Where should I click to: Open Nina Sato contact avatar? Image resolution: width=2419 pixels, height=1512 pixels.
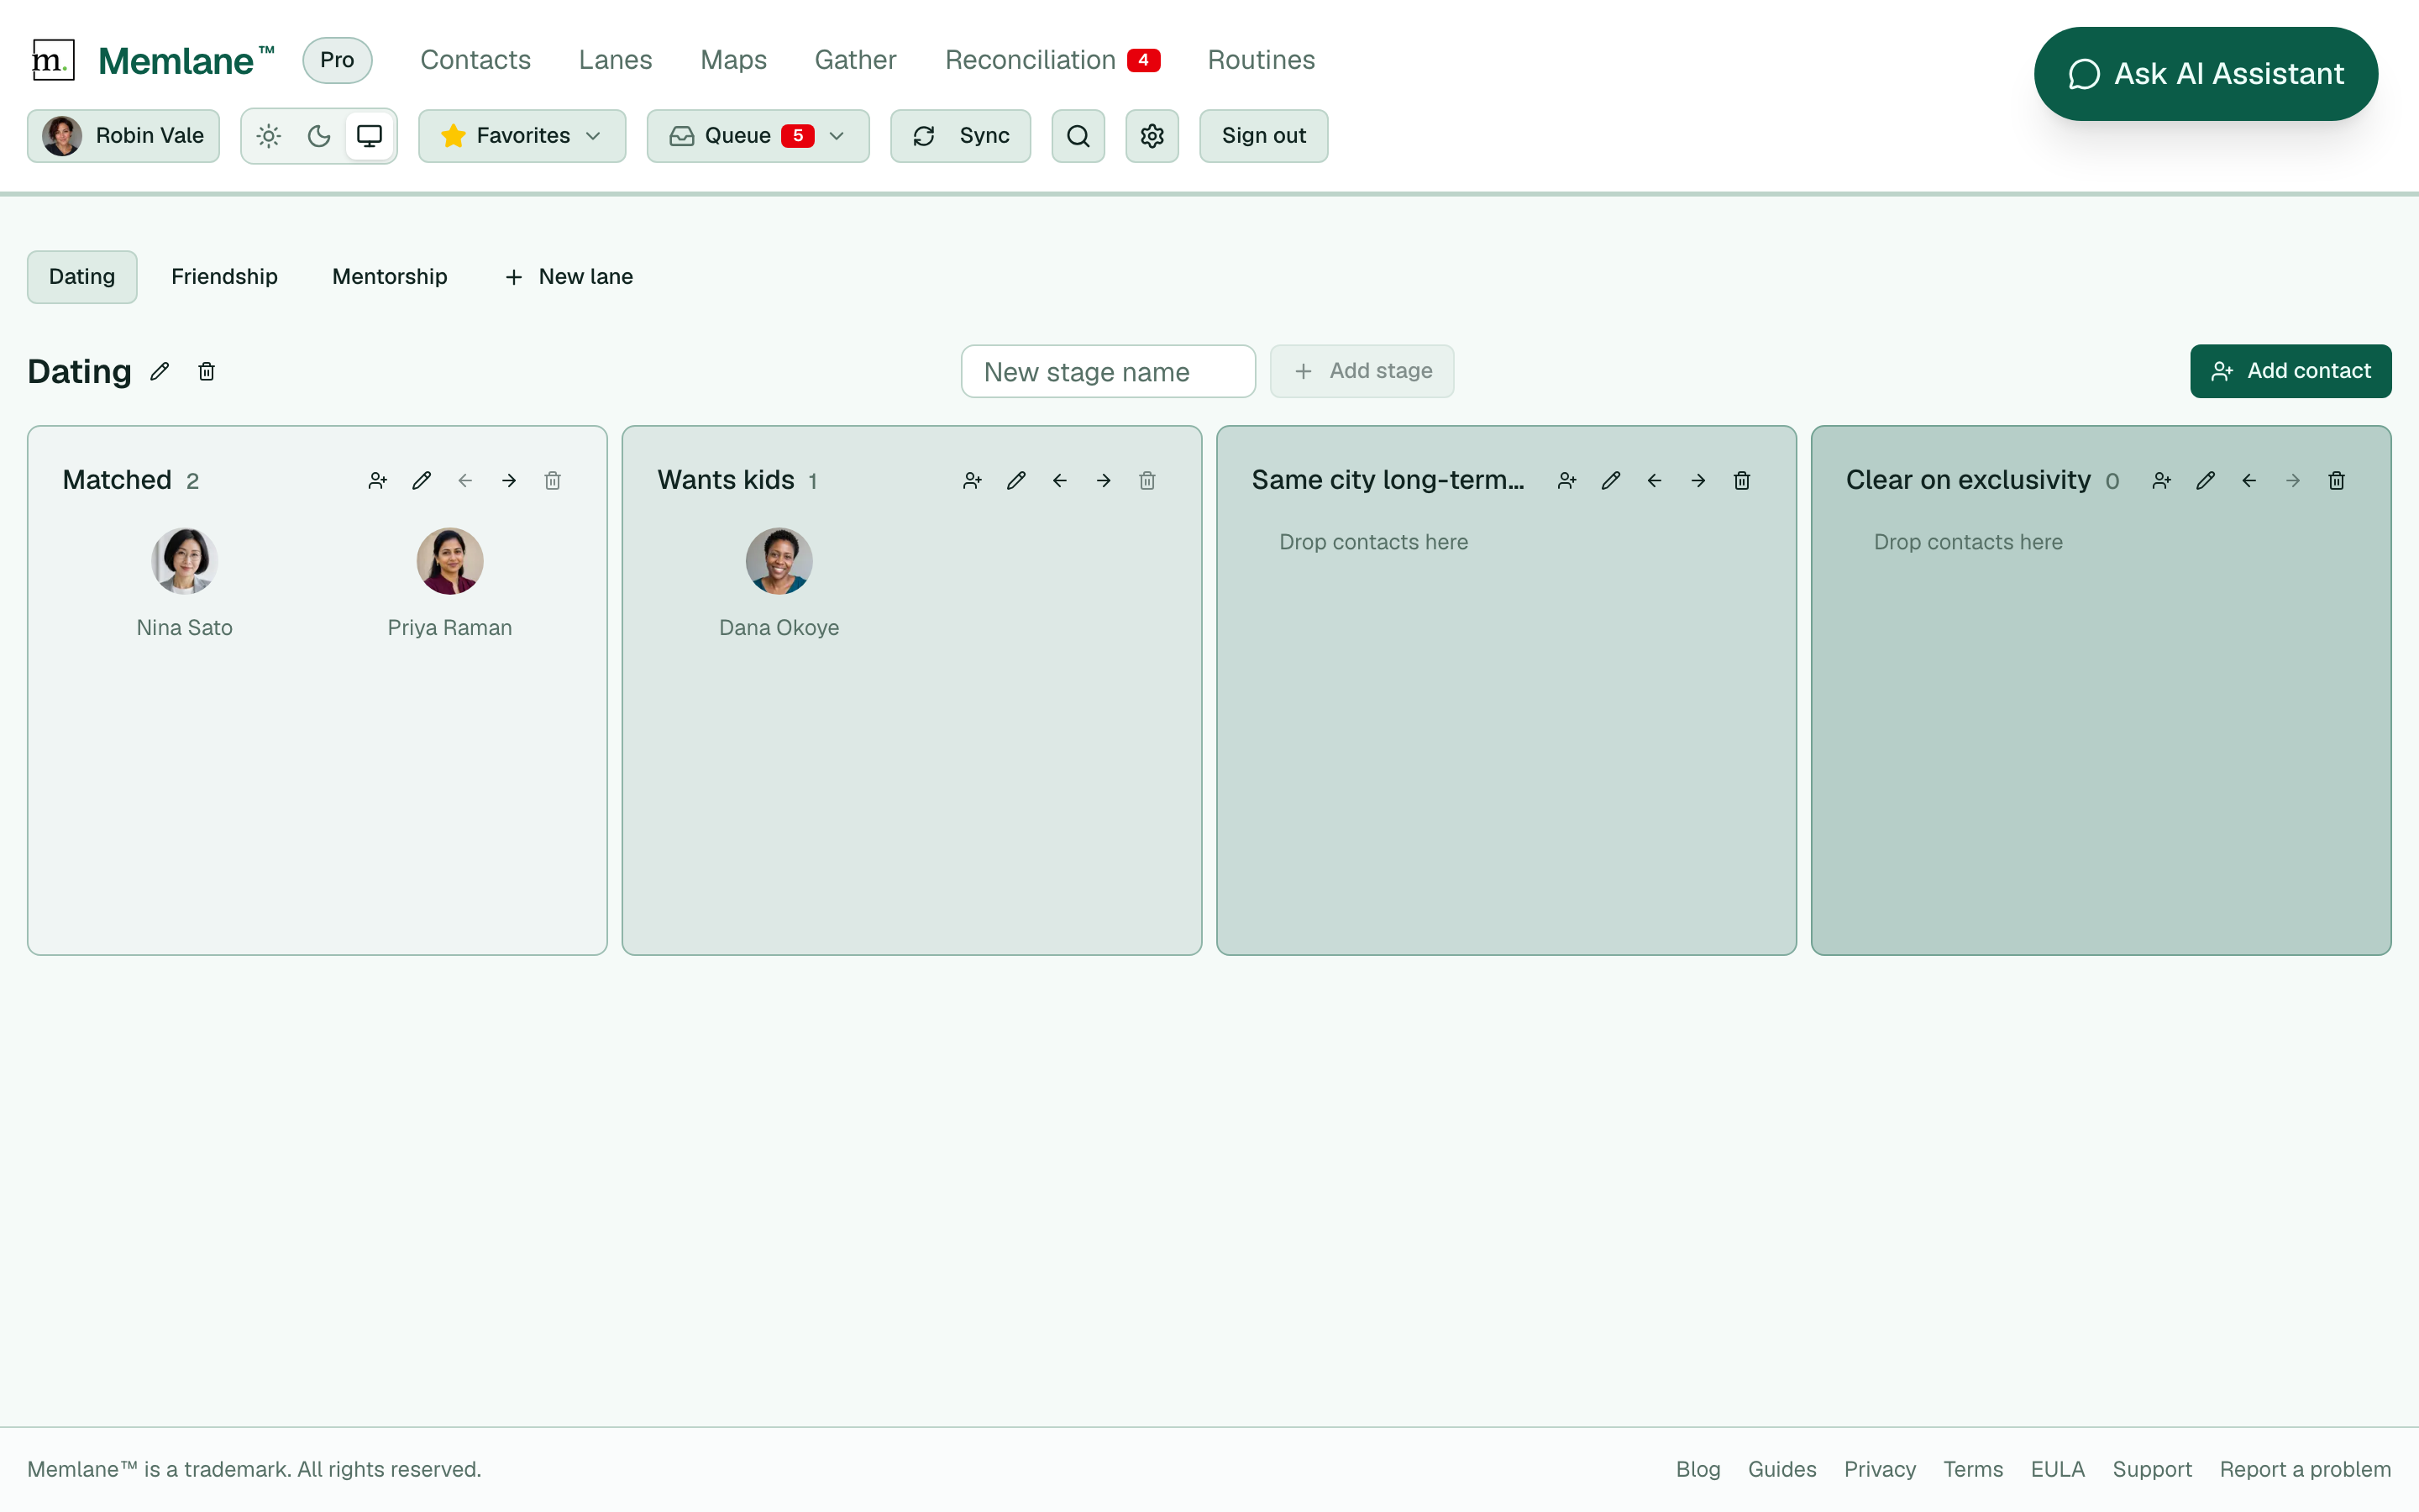coord(185,561)
